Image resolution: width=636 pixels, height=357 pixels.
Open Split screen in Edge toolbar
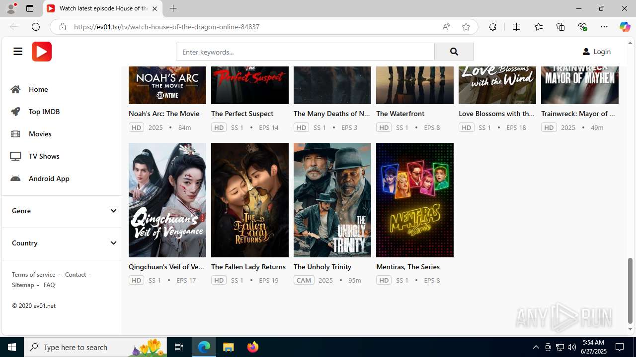point(517,27)
